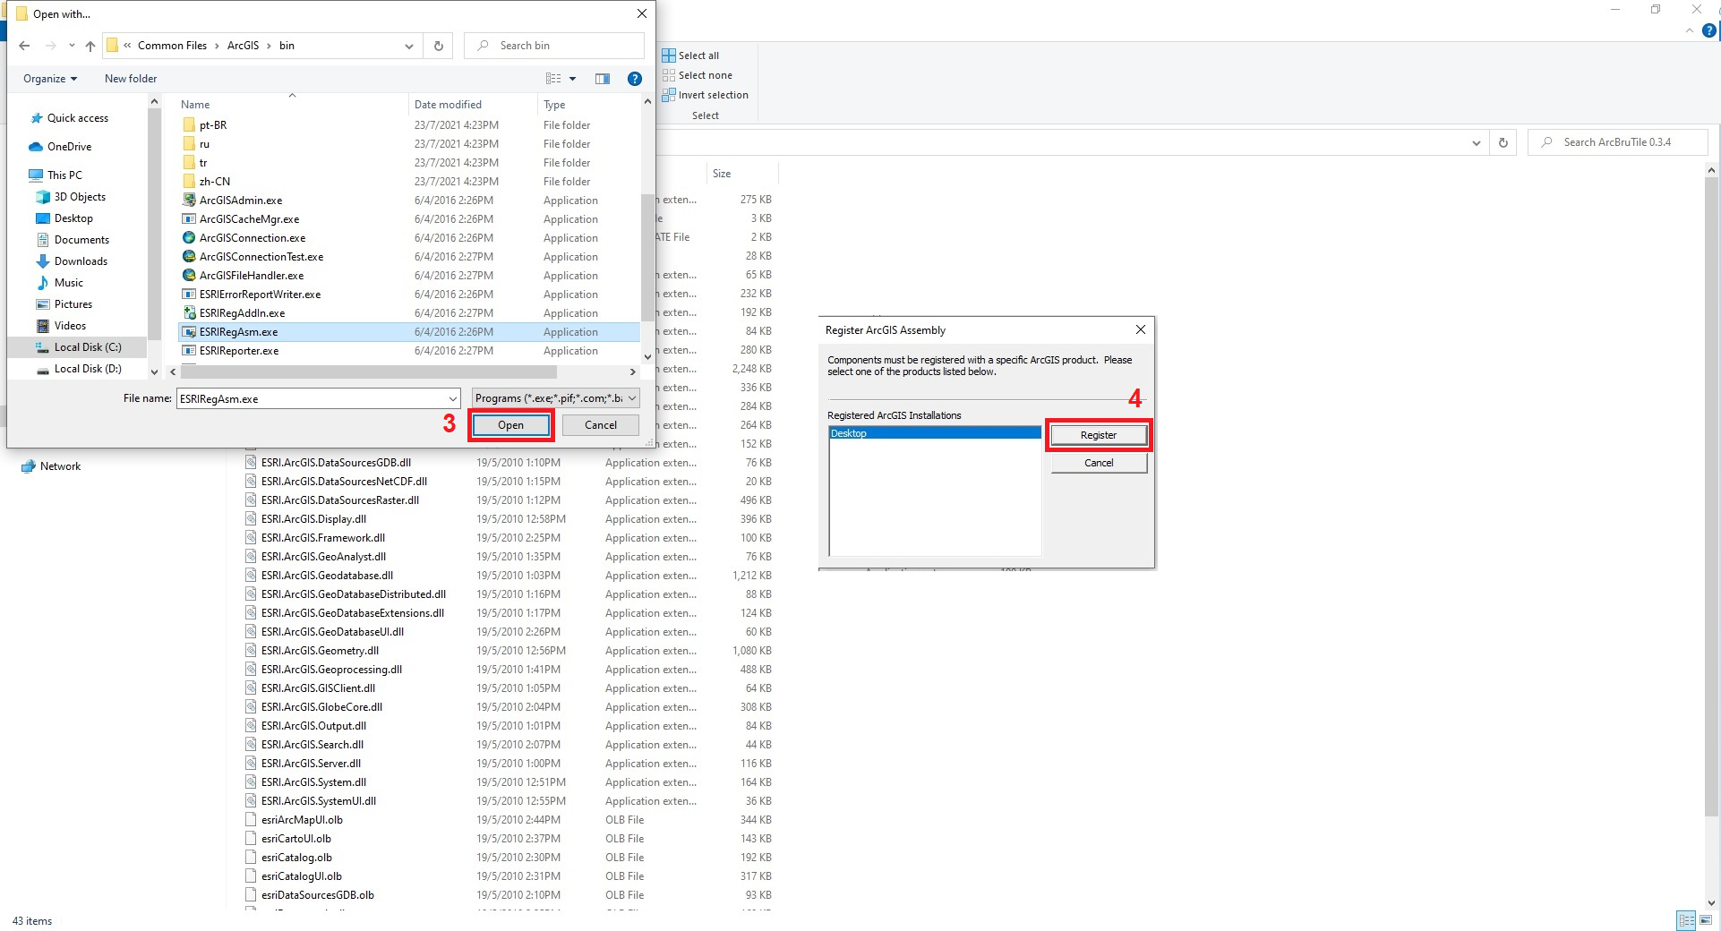
Task: Click Open button in dialog
Action: pos(511,425)
